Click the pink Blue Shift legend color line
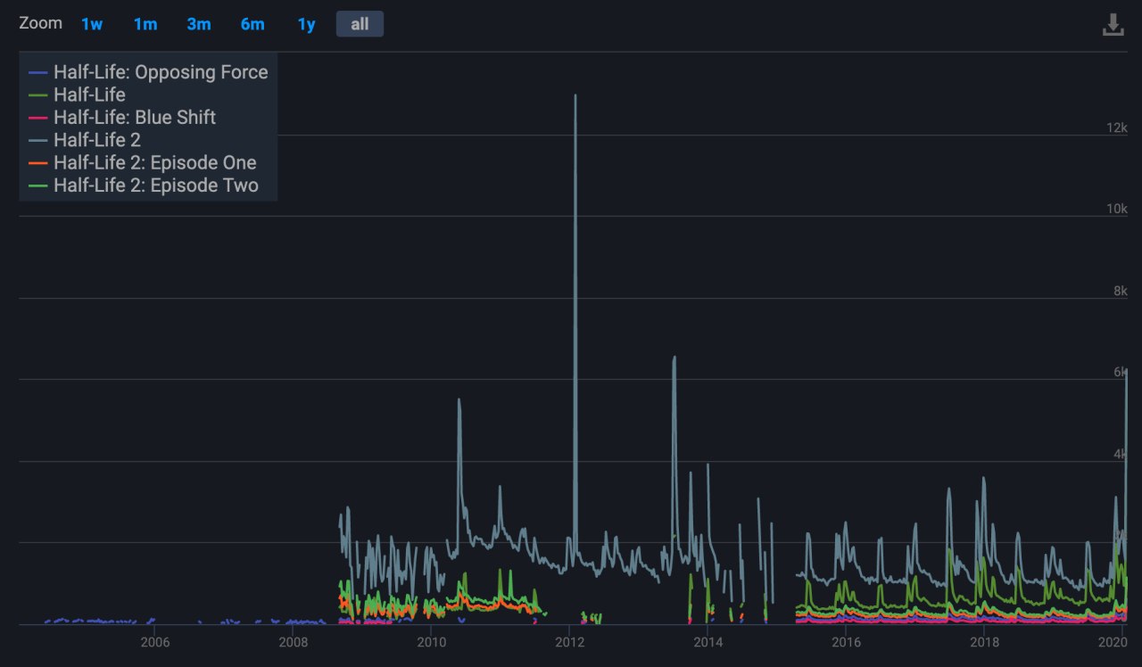 point(38,118)
